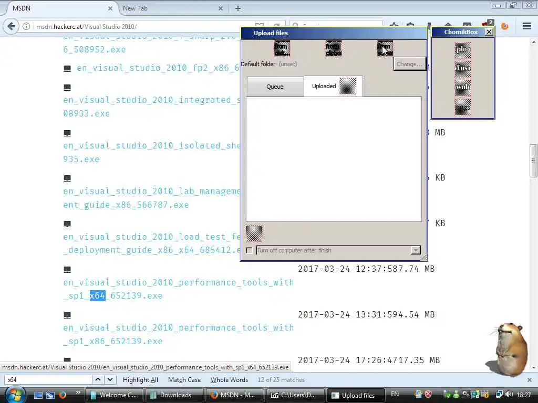Go back with the browser back arrow
Viewport: 538px width, 403px height.
click(x=11, y=26)
